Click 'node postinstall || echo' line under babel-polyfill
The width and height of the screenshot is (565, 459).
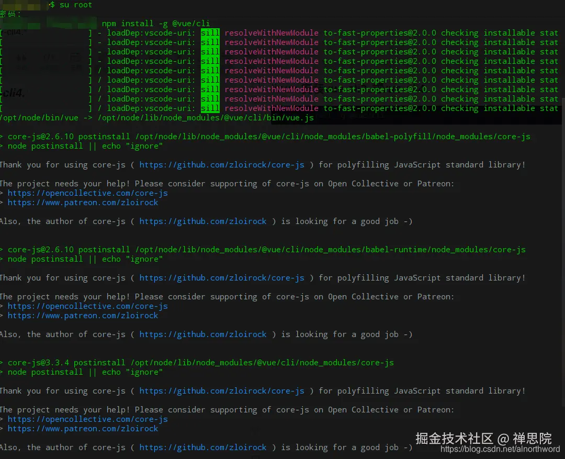point(82,146)
